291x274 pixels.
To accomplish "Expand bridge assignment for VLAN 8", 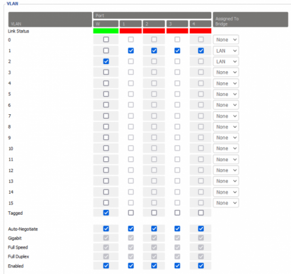I will (226, 127).
